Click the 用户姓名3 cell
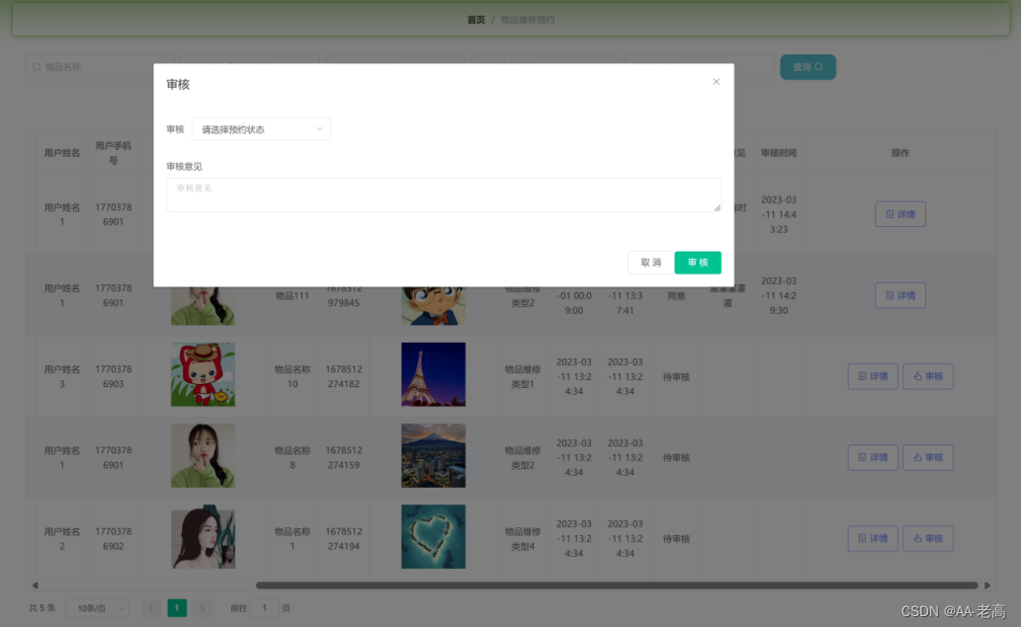 point(62,376)
